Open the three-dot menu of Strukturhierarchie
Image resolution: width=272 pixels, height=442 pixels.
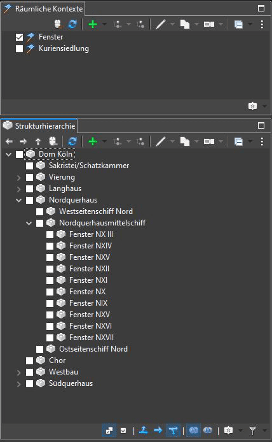click(x=262, y=141)
